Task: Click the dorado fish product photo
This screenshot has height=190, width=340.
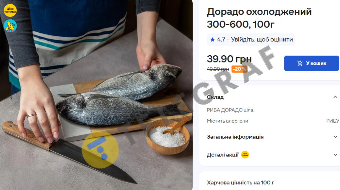Action: (96, 95)
